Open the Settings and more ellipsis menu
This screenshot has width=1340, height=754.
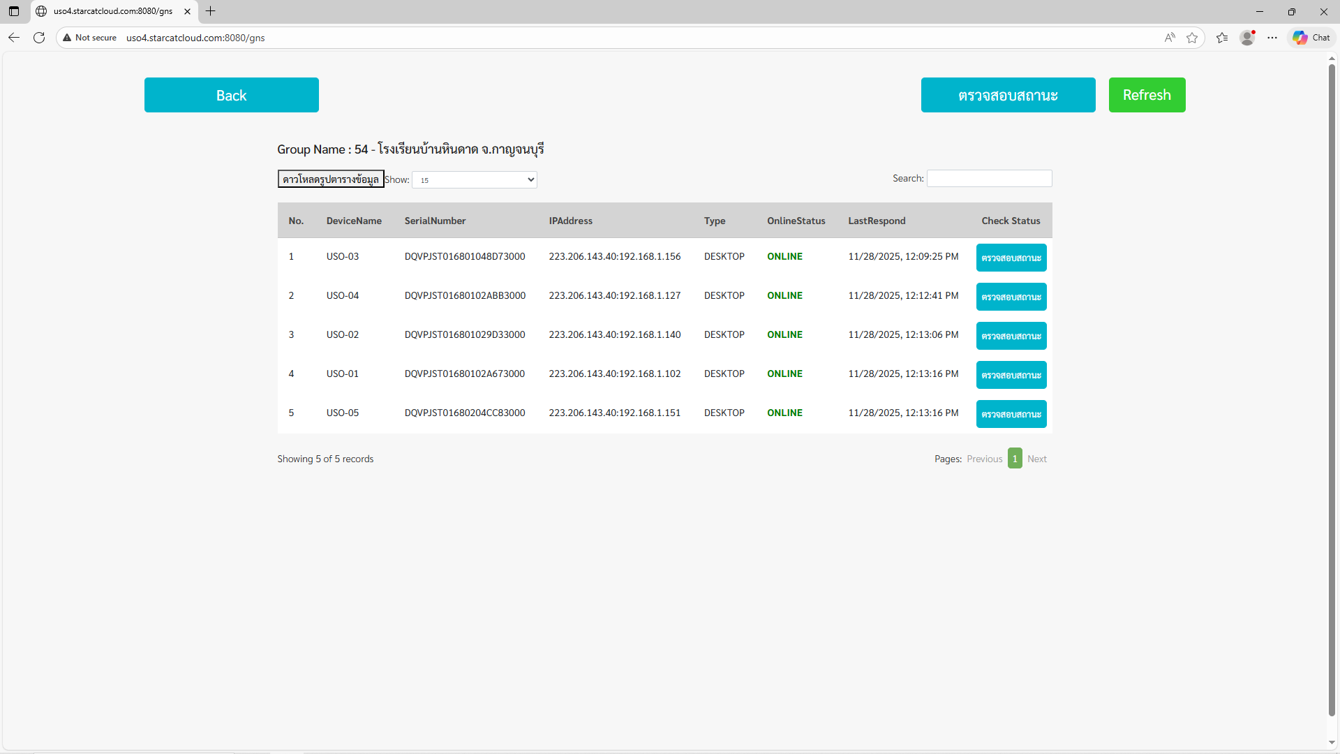[x=1272, y=38]
